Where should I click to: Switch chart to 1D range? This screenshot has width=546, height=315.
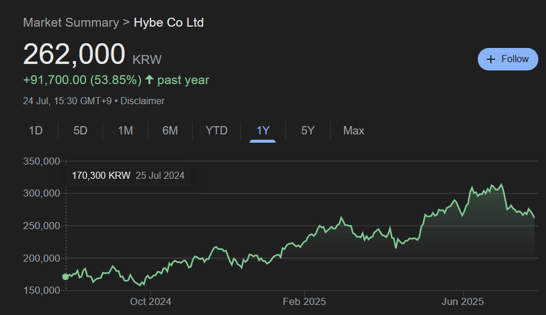tap(36, 131)
